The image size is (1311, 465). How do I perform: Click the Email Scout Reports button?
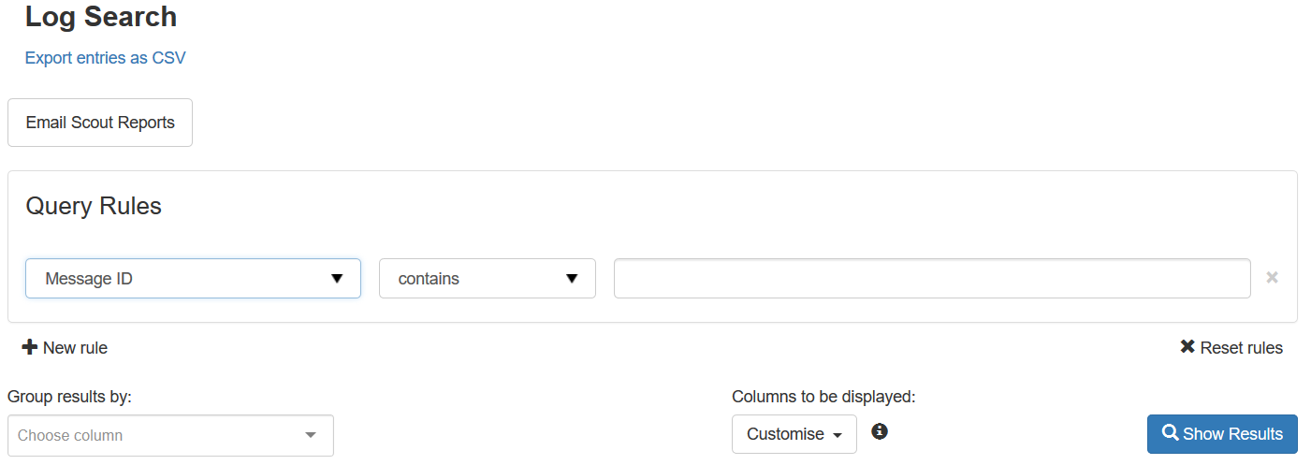click(100, 123)
